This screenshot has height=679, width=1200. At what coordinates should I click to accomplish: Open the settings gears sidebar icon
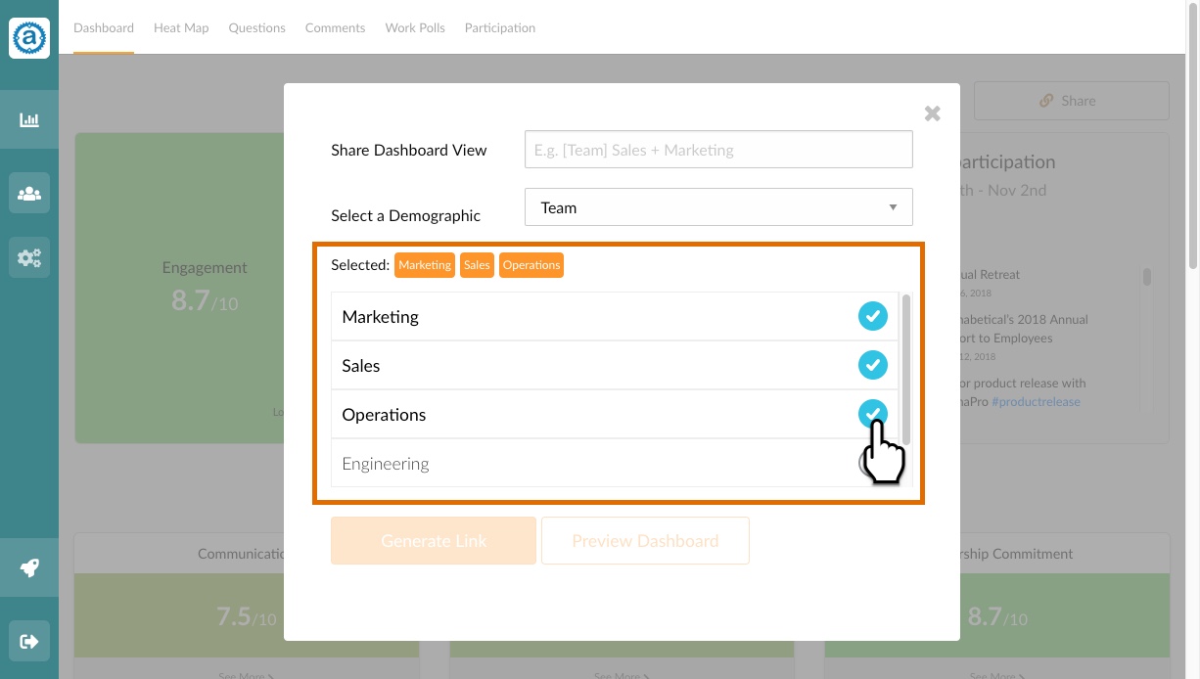pos(29,258)
